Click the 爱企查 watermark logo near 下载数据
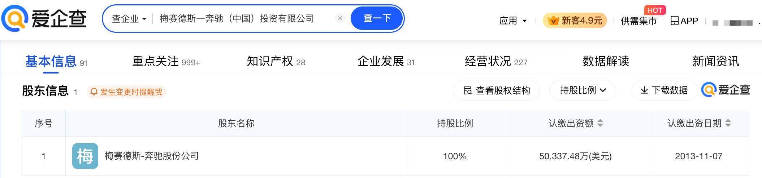This screenshot has width=762, height=178. tap(726, 90)
